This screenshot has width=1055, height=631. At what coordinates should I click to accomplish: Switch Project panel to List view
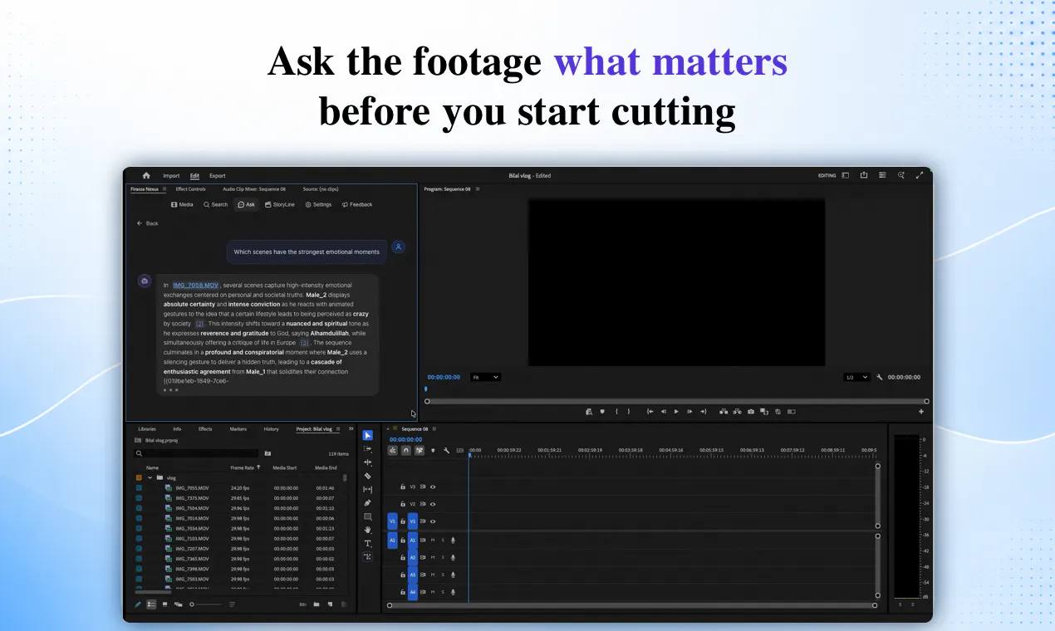(x=151, y=604)
